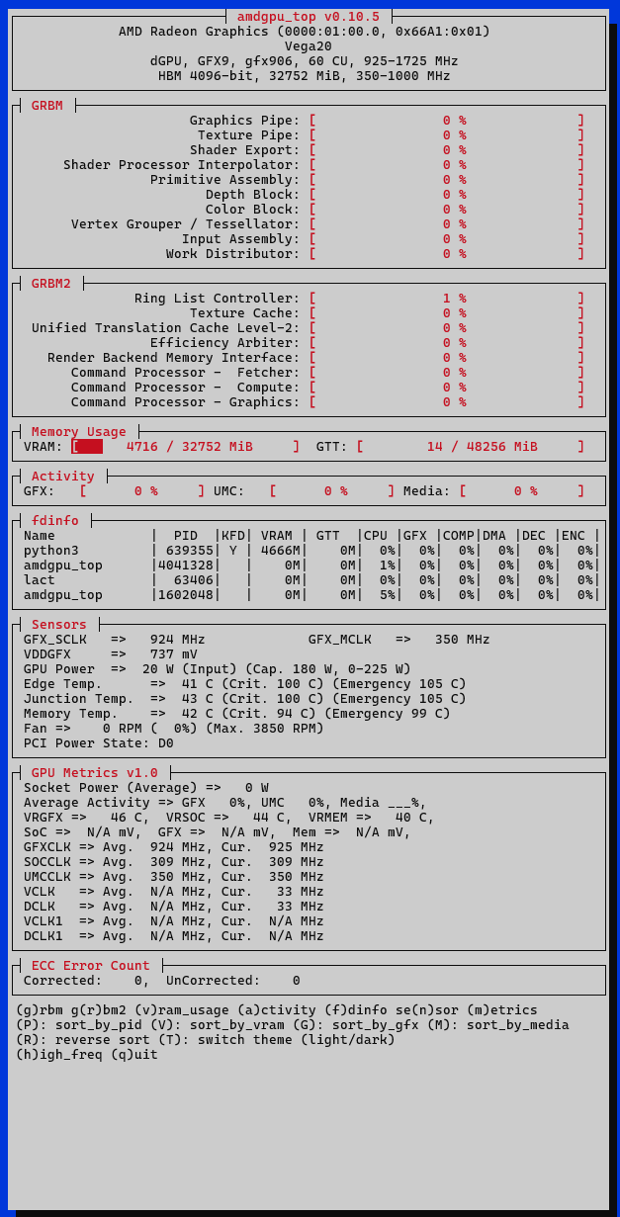Click the GTT usage bar
620x1217 pixels.
tap(471, 446)
